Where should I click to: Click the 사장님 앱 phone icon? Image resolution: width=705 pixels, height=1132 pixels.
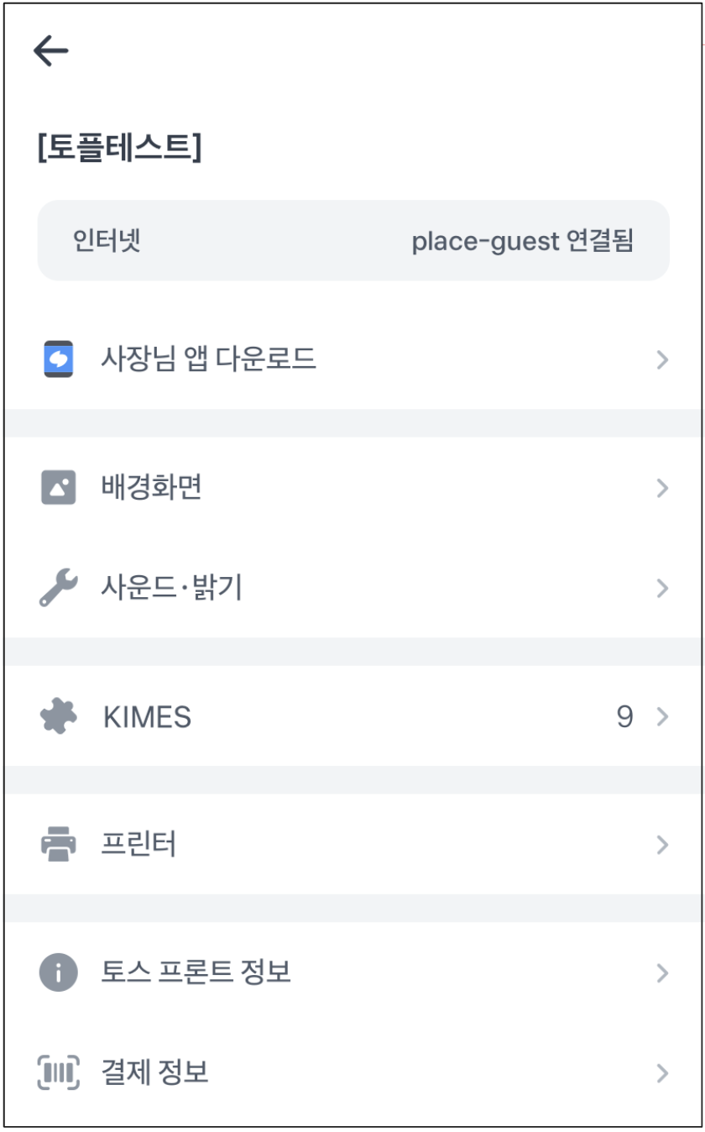(59, 359)
